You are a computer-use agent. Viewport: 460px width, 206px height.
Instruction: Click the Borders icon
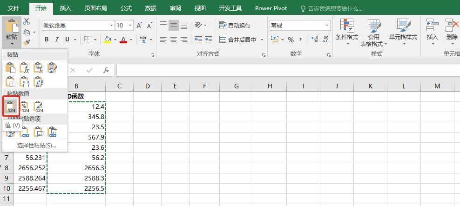(87, 40)
